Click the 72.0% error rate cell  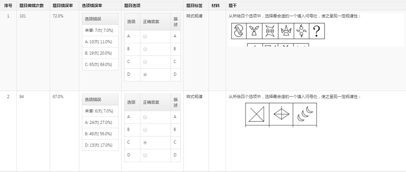coord(58,16)
